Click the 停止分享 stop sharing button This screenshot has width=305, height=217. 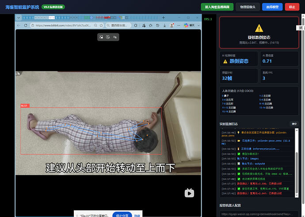pos(122,215)
